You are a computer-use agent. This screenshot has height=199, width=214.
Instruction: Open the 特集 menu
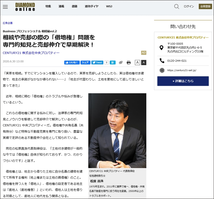point(48,6)
